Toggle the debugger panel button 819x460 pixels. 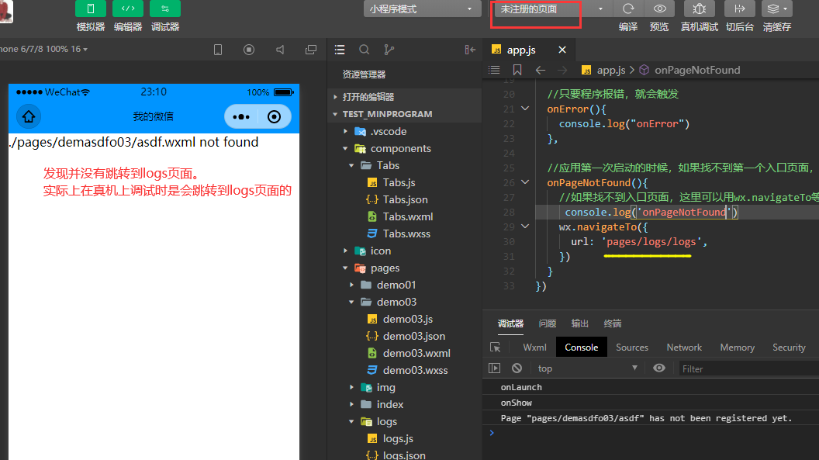[x=165, y=9]
